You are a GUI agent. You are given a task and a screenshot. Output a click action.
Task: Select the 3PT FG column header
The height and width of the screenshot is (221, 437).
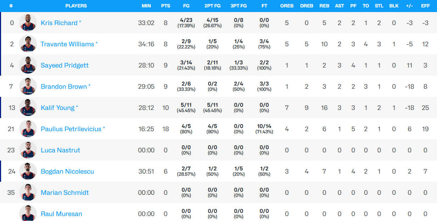pyautogui.click(x=238, y=6)
